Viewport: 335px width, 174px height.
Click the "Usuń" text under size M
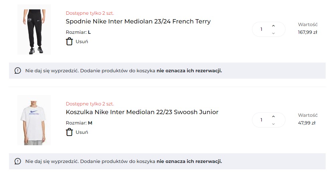pos(82,132)
